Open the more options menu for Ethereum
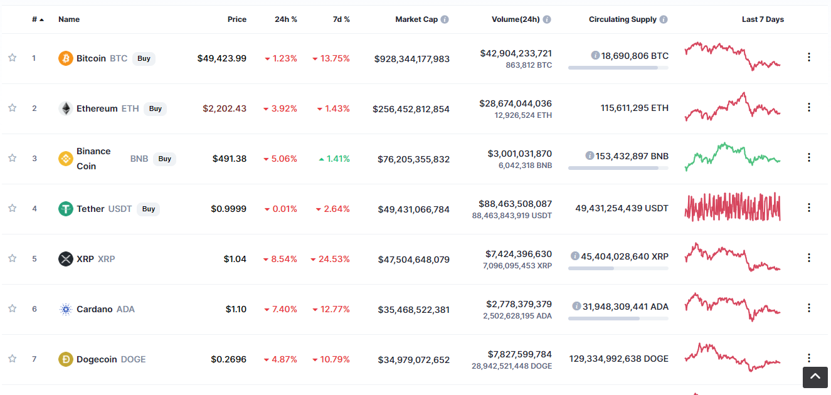The image size is (831, 395). tap(809, 107)
